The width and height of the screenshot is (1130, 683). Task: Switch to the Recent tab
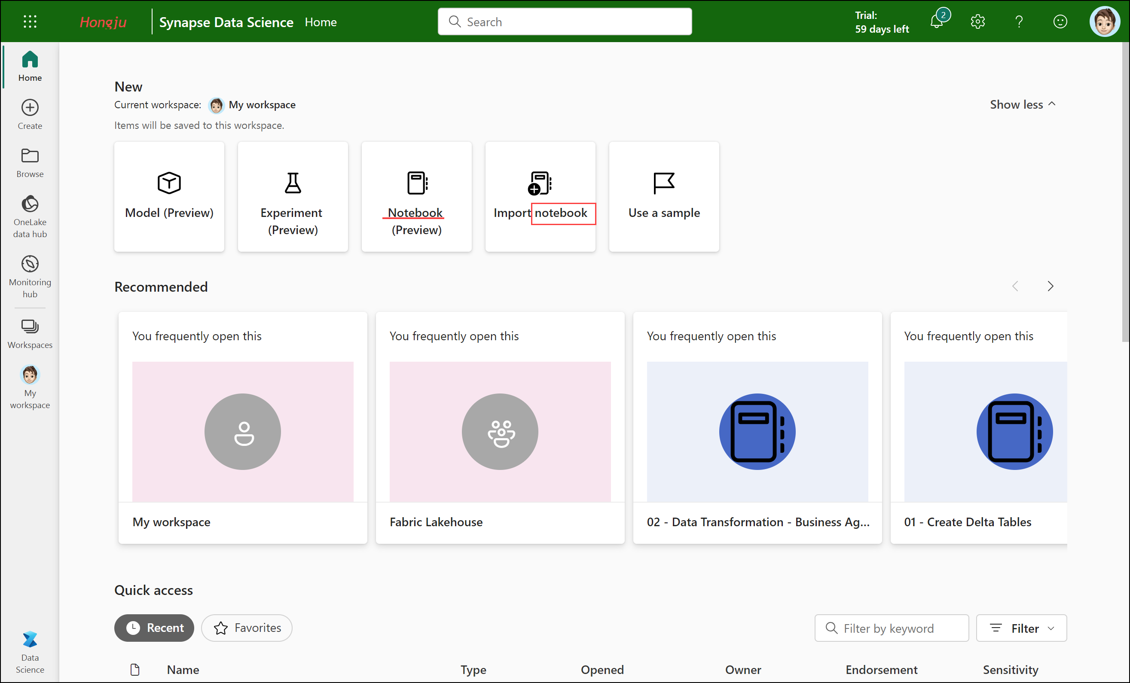tap(154, 628)
